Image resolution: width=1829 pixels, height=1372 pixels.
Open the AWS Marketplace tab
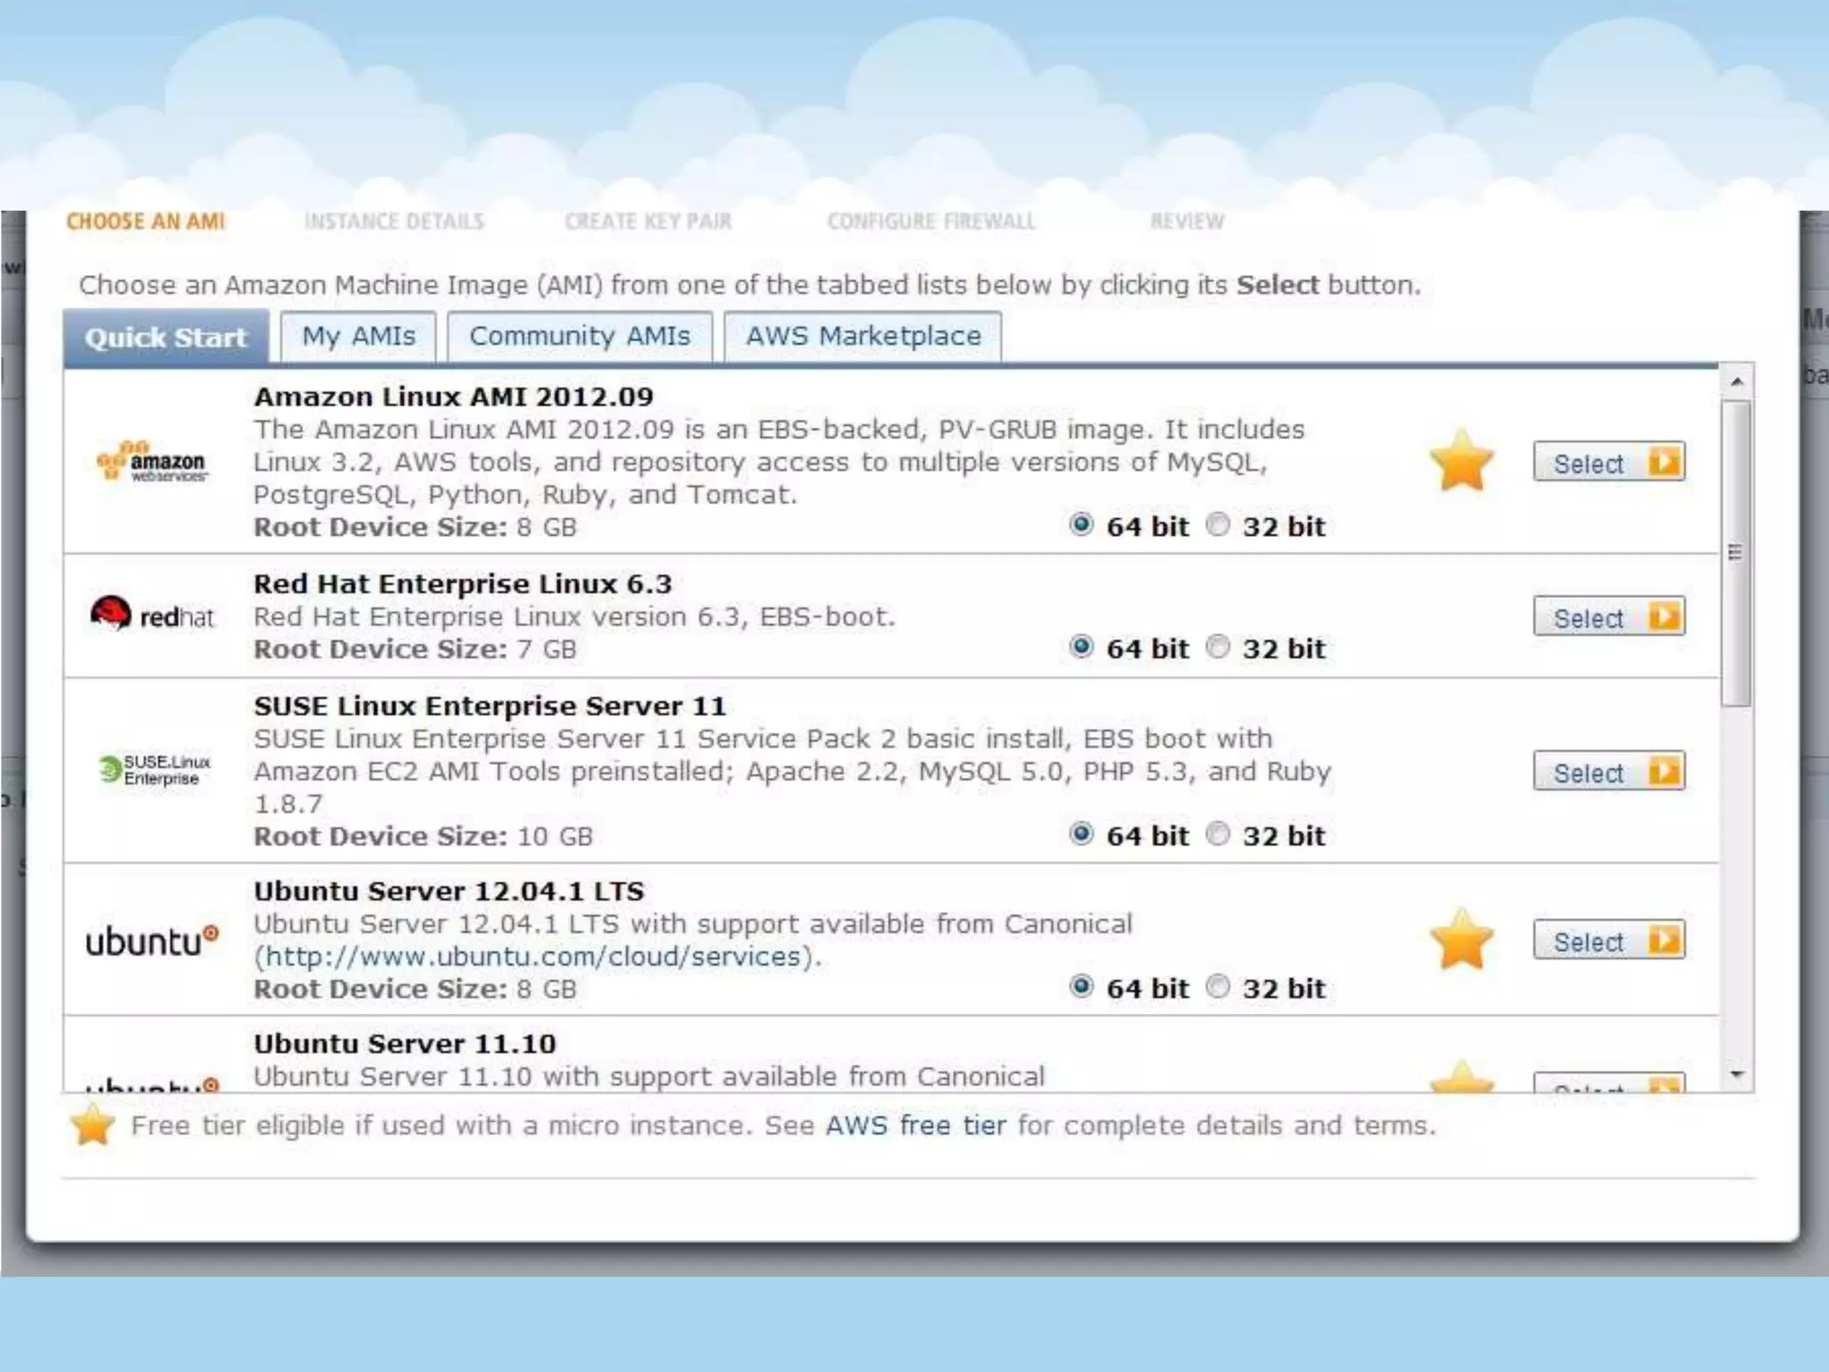(x=863, y=337)
